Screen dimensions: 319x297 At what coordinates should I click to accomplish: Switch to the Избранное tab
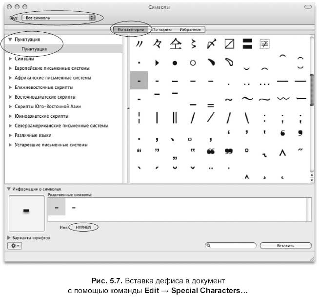pos(190,29)
